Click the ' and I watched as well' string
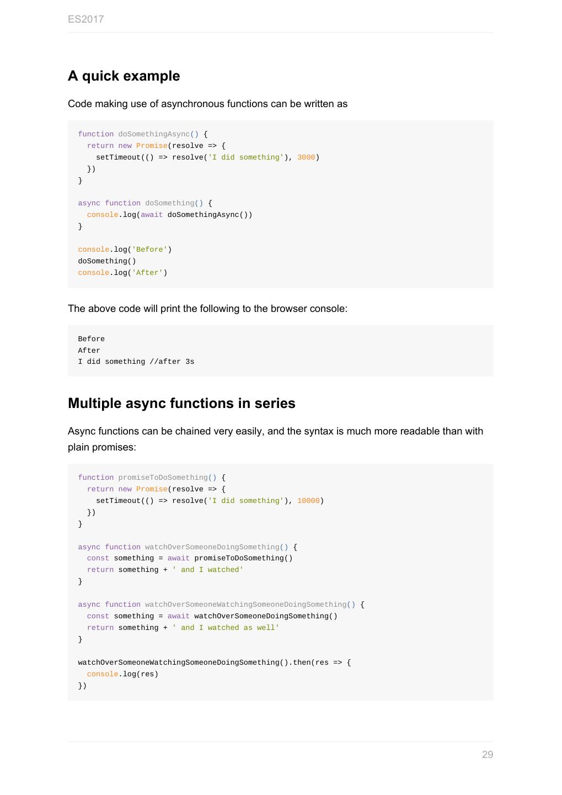562x795 pixels. pos(226,628)
